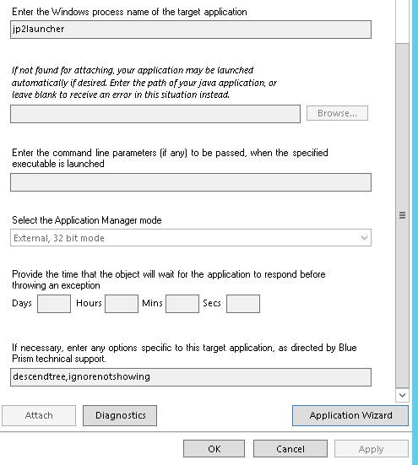Click the Attach button
The image size is (418, 465).
[x=39, y=415]
